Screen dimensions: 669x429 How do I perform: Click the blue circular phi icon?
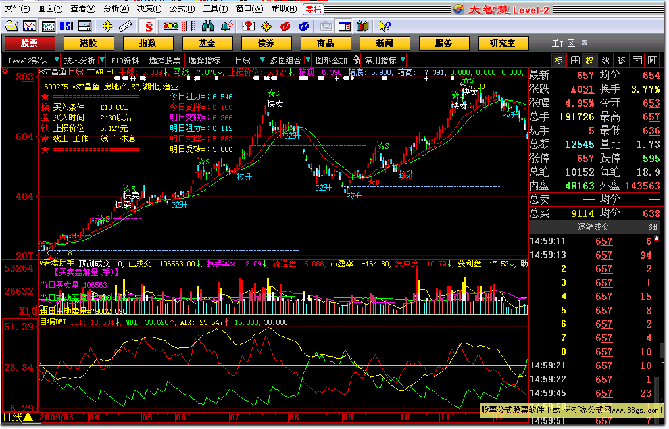[x=304, y=26]
